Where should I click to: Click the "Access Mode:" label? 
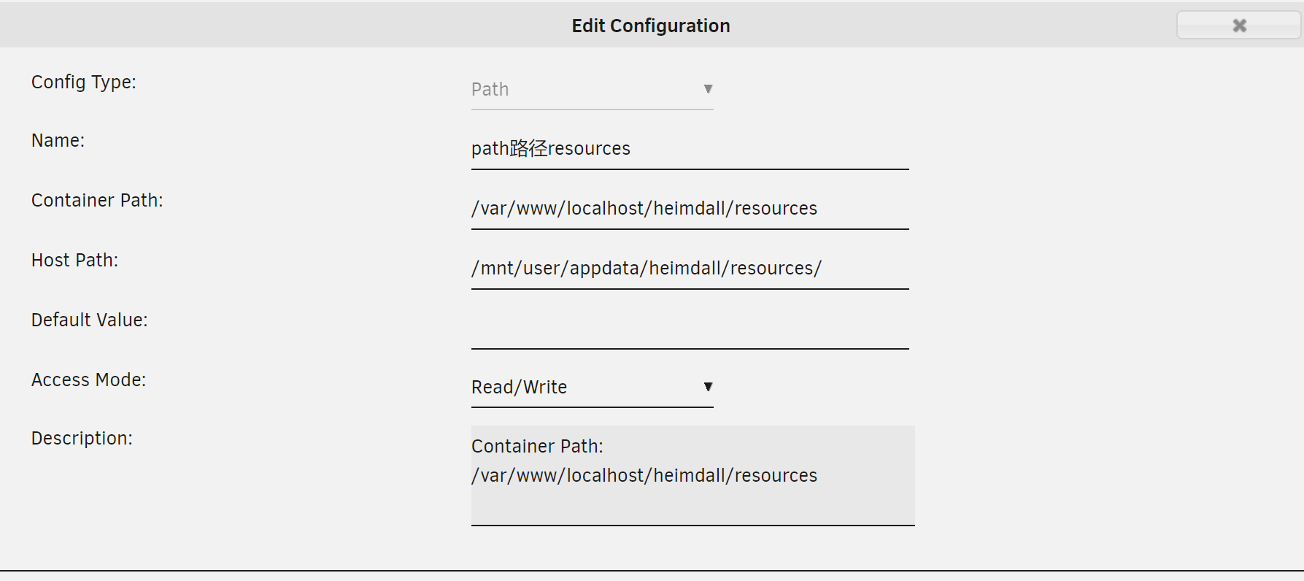[x=89, y=380]
